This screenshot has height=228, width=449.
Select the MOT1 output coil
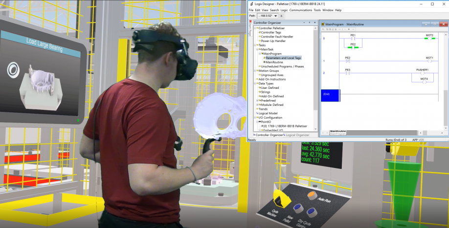[429, 61]
